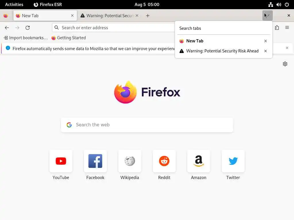The image size is (294, 220).
Task: Click the search magnifier in address bar
Action: coord(57,28)
